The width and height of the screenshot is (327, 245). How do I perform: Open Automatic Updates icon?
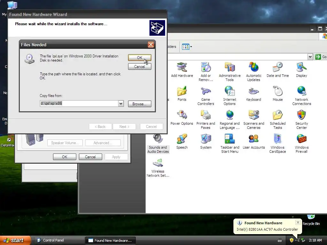pos(254,72)
